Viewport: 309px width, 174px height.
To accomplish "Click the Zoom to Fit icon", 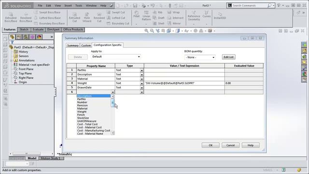I will [146, 31].
